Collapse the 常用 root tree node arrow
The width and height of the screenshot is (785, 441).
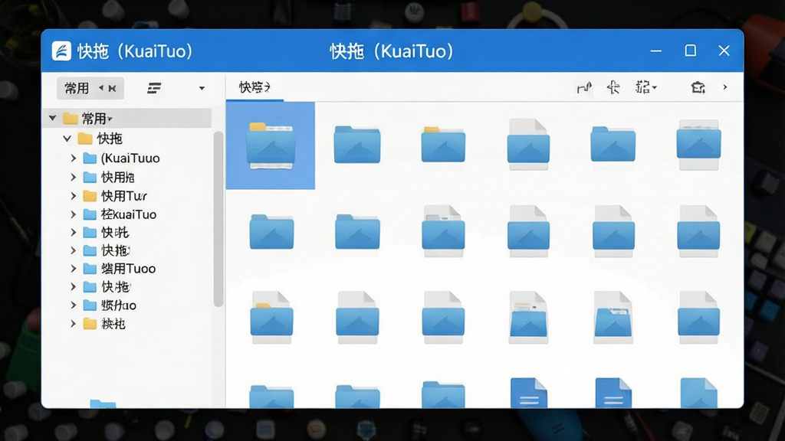point(53,119)
